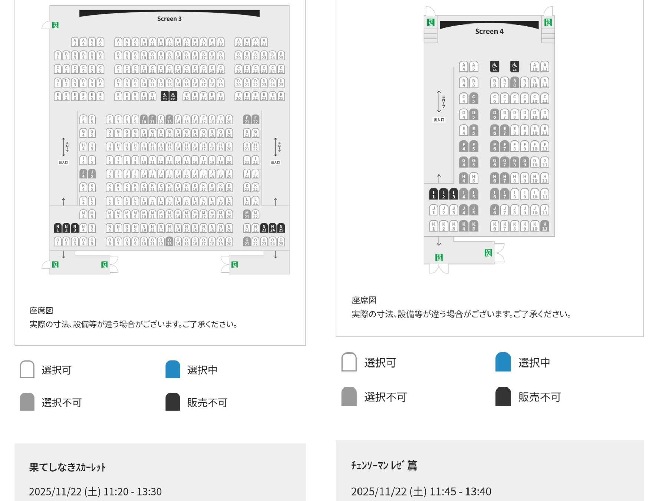Click Screen 4's top-right emergency exit icon
659x501 pixels.
(x=548, y=22)
